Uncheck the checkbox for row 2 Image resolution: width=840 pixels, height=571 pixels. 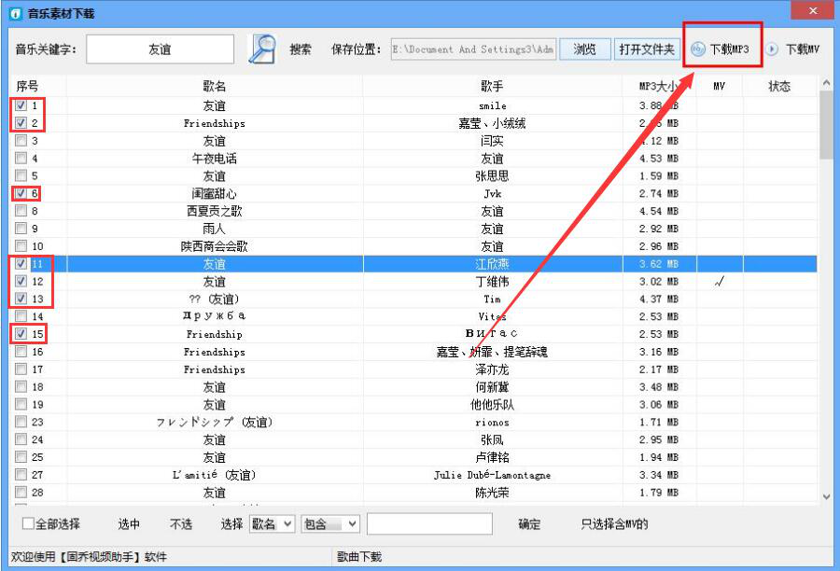[x=21, y=122]
